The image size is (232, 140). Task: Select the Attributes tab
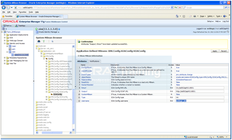[82, 61]
